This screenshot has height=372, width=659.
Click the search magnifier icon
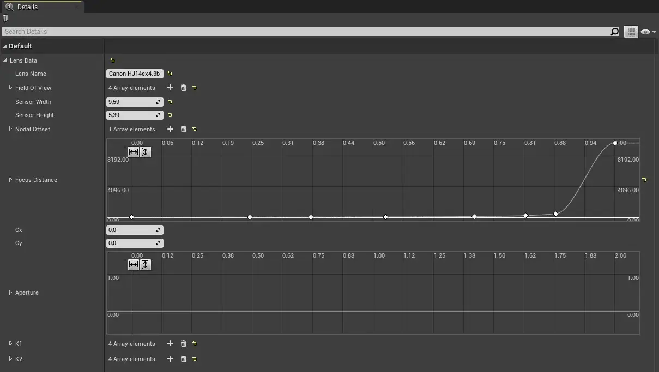coord(614,32)
